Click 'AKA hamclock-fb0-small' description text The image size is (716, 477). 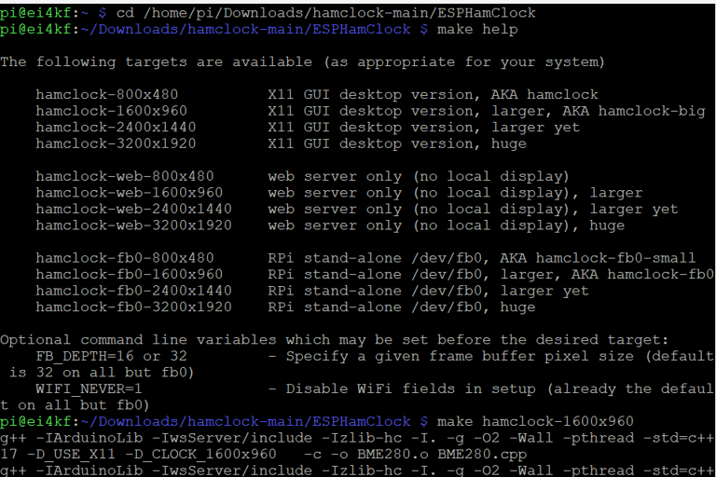(x=598, y=258)
